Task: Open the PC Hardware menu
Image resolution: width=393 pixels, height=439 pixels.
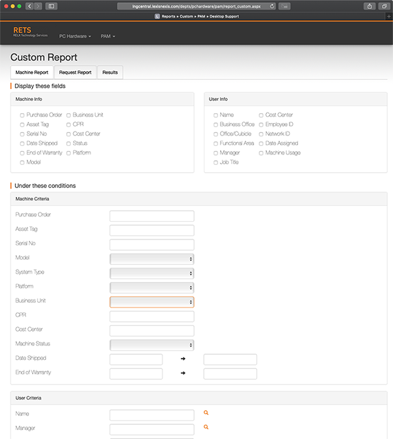Action: coord(75,37)
